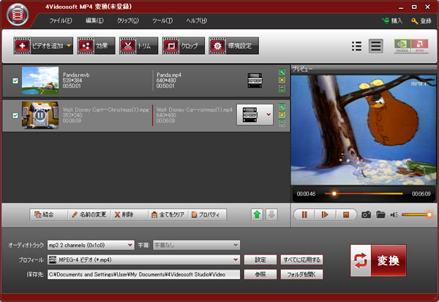
Task: Open the 効果 (Effect) tool
Action: pyautogui.click(x=96, y=46)
